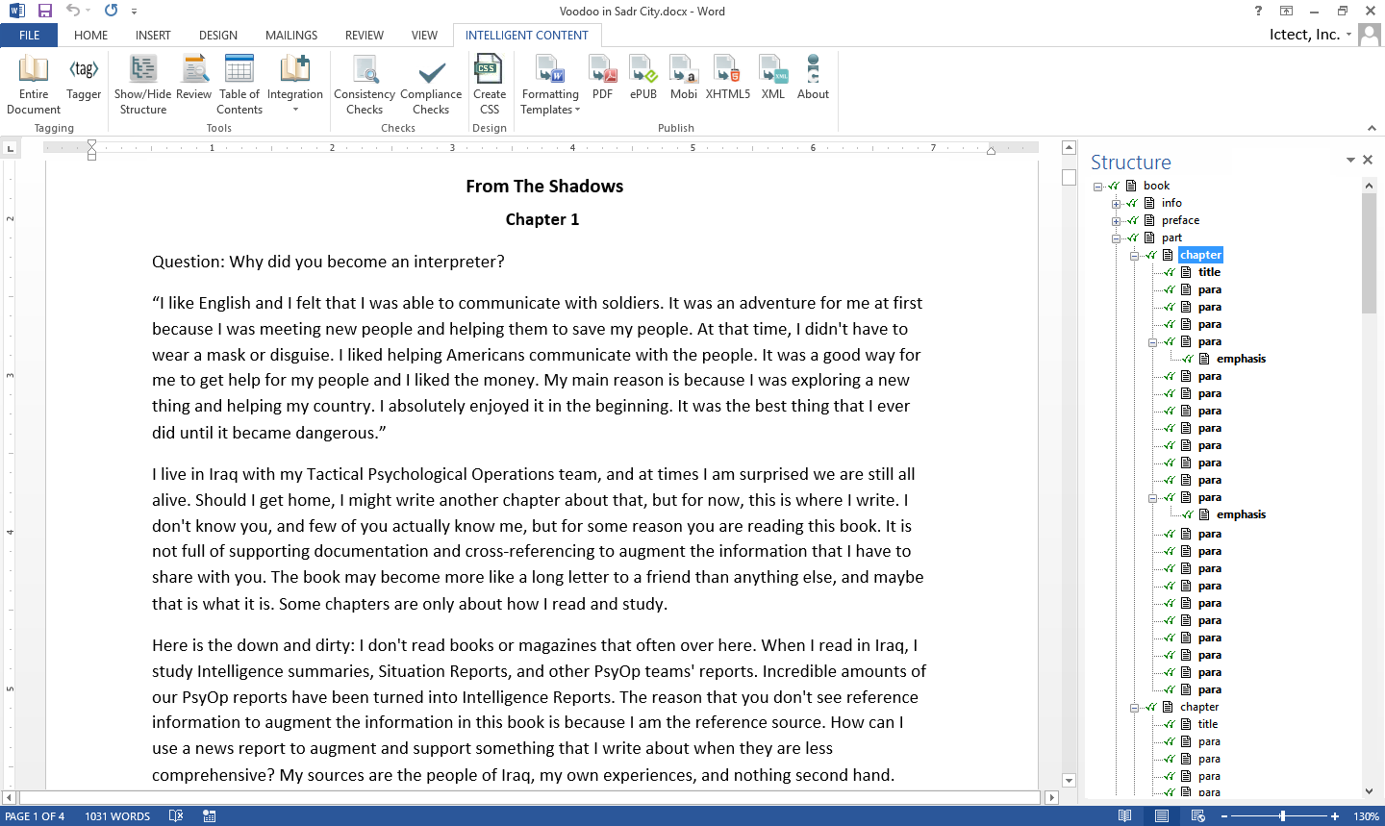
Task: Tag the Entire Document
Action: point(34,85)
